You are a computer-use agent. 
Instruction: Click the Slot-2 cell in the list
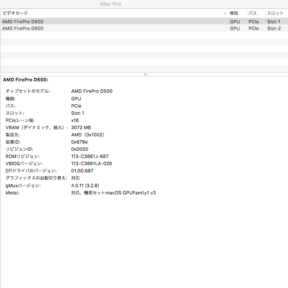coord(274,28)
